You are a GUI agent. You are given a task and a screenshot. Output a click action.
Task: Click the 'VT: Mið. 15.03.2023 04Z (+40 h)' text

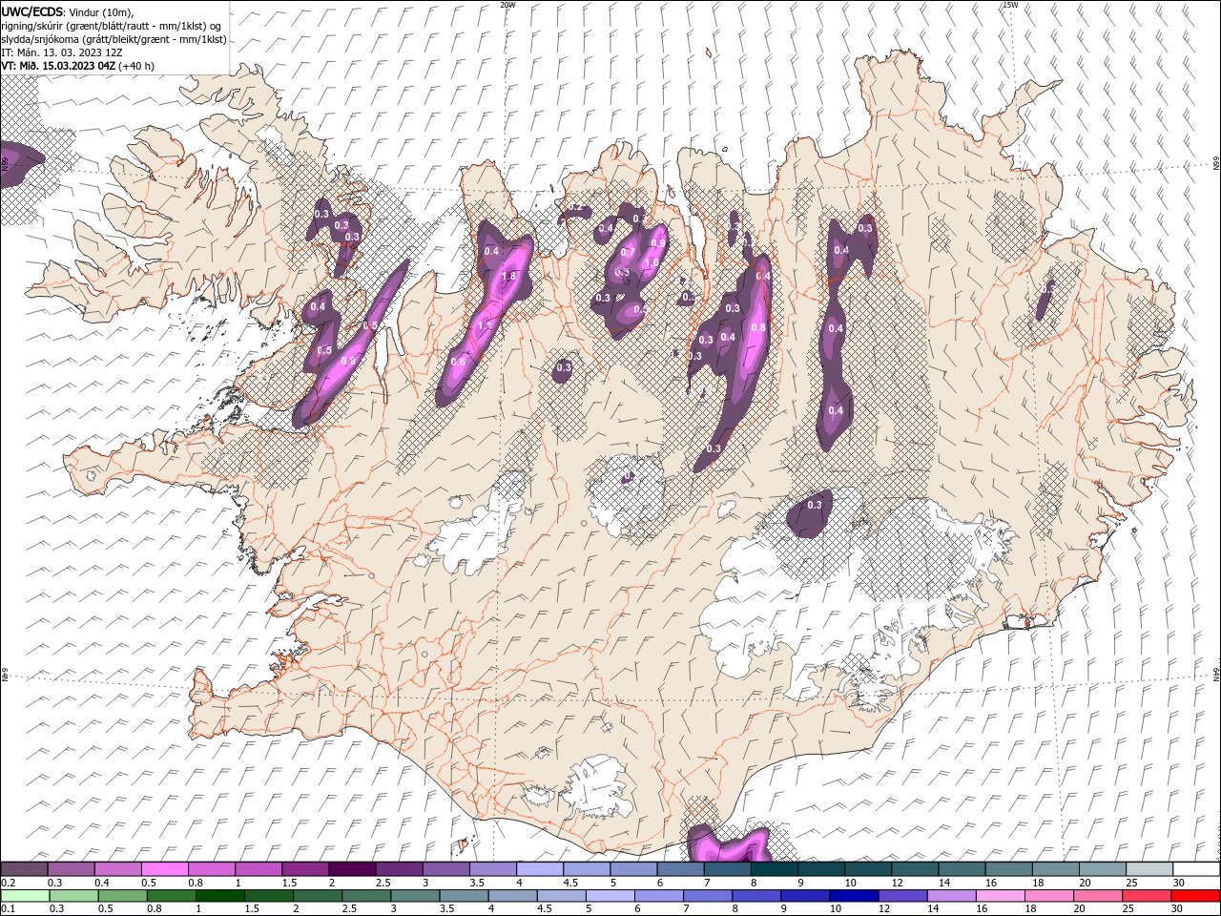click(77, 66)
